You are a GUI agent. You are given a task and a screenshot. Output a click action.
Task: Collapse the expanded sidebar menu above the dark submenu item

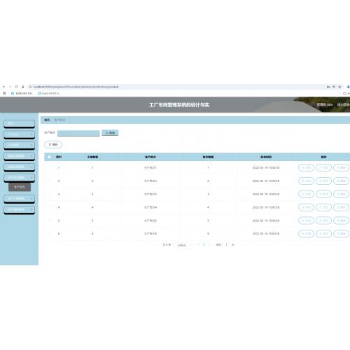(x=20, y=178)
